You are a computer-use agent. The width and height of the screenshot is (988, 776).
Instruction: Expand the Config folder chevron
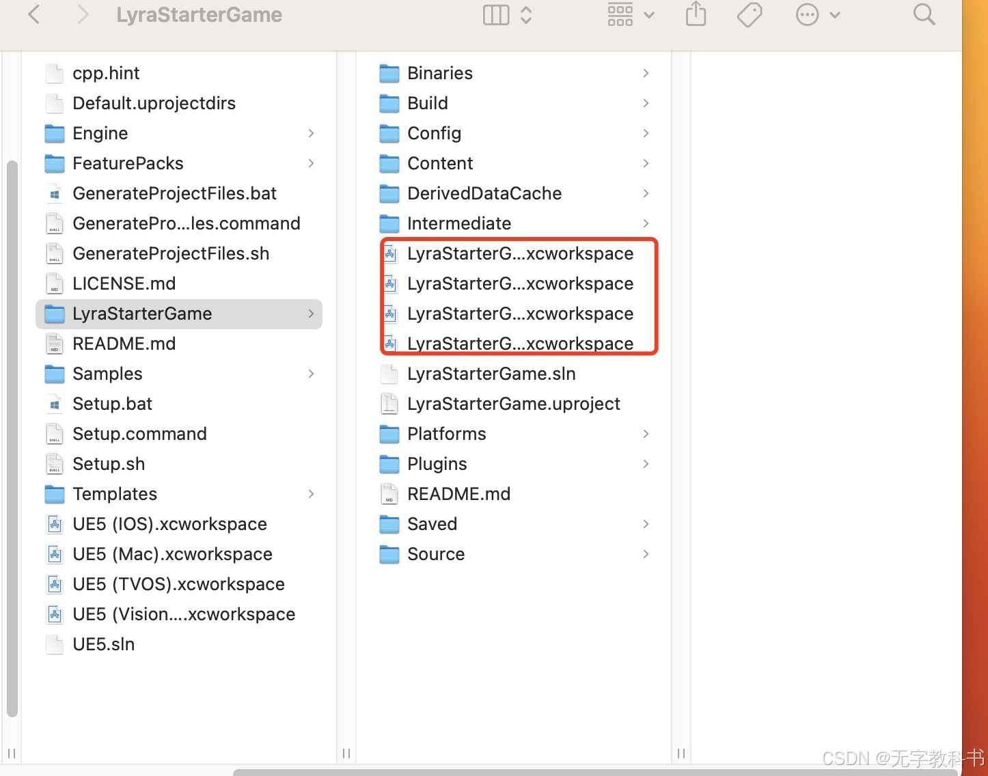click(646, 133)
